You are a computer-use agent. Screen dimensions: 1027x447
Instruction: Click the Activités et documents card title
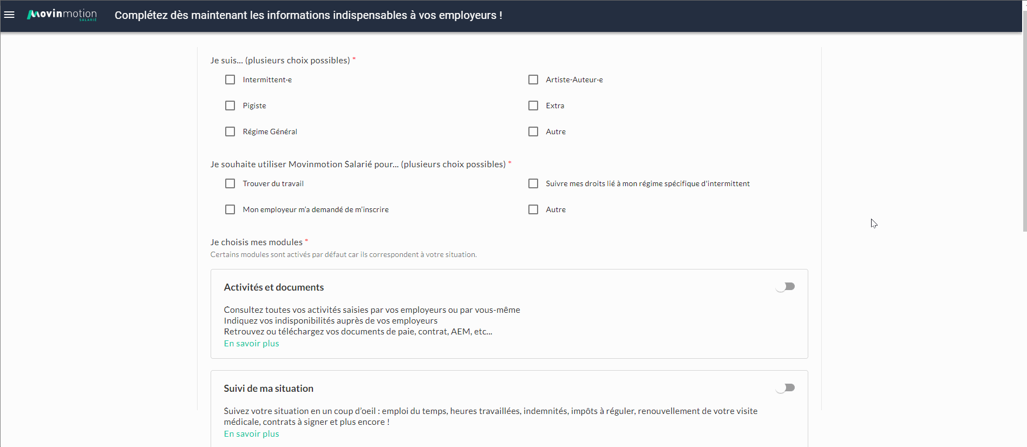(x=274, y=287)
